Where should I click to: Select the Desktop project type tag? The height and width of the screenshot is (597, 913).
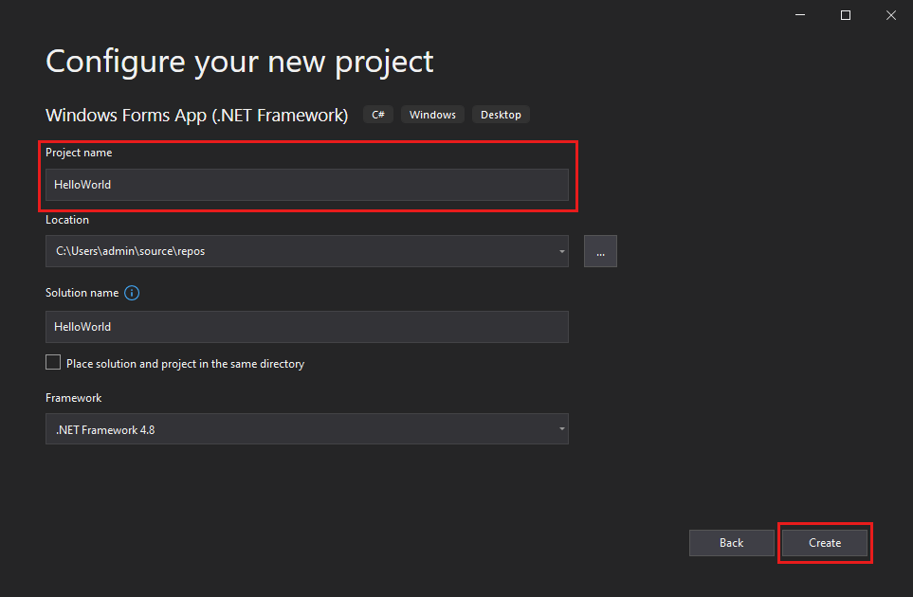(500, 114)
